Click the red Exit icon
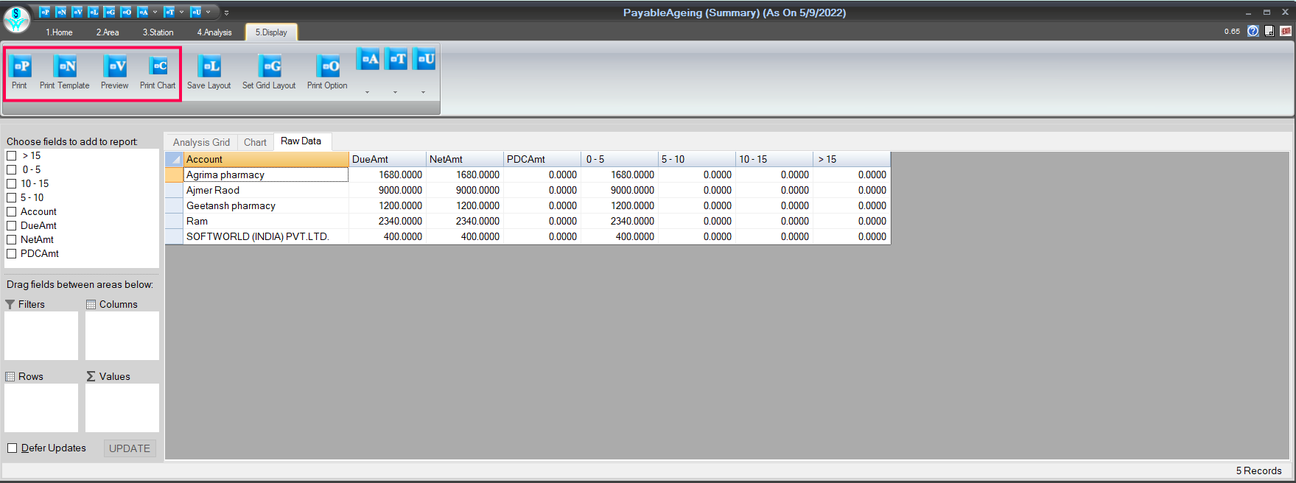1296x483 pixels. coord(1285,31)
